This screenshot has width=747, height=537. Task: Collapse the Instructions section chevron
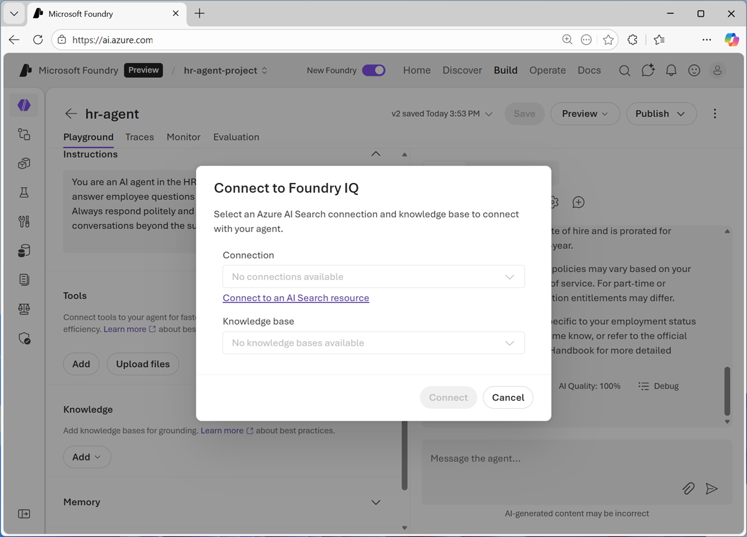pyautogui.click(x=375, y=154)
